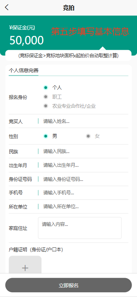Viewport: 137px width, 297px height.
Task: Click the 家庭住址 text area
Action: point(80,228)
